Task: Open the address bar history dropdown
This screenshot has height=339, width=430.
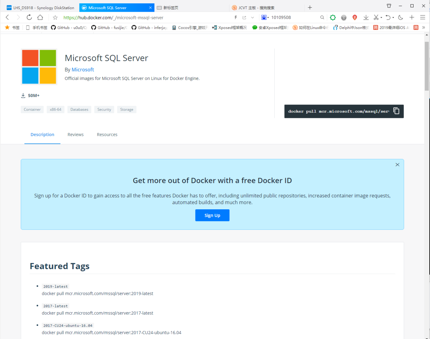Action: [253, 17]
